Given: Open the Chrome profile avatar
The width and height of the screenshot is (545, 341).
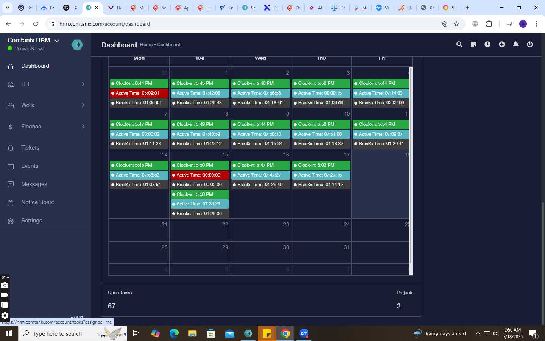Looking at the screenshot, I should (523, 24).
